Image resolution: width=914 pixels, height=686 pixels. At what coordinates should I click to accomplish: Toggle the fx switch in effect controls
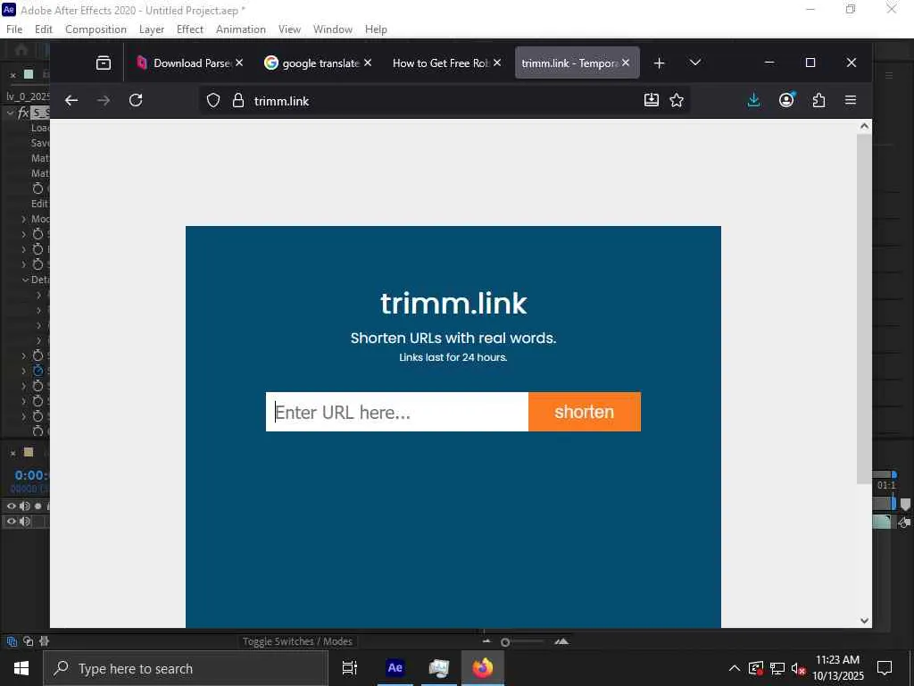(22, 113)
